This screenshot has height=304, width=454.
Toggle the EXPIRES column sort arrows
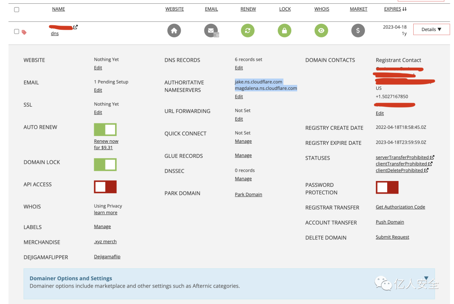(x=404, y=9)
